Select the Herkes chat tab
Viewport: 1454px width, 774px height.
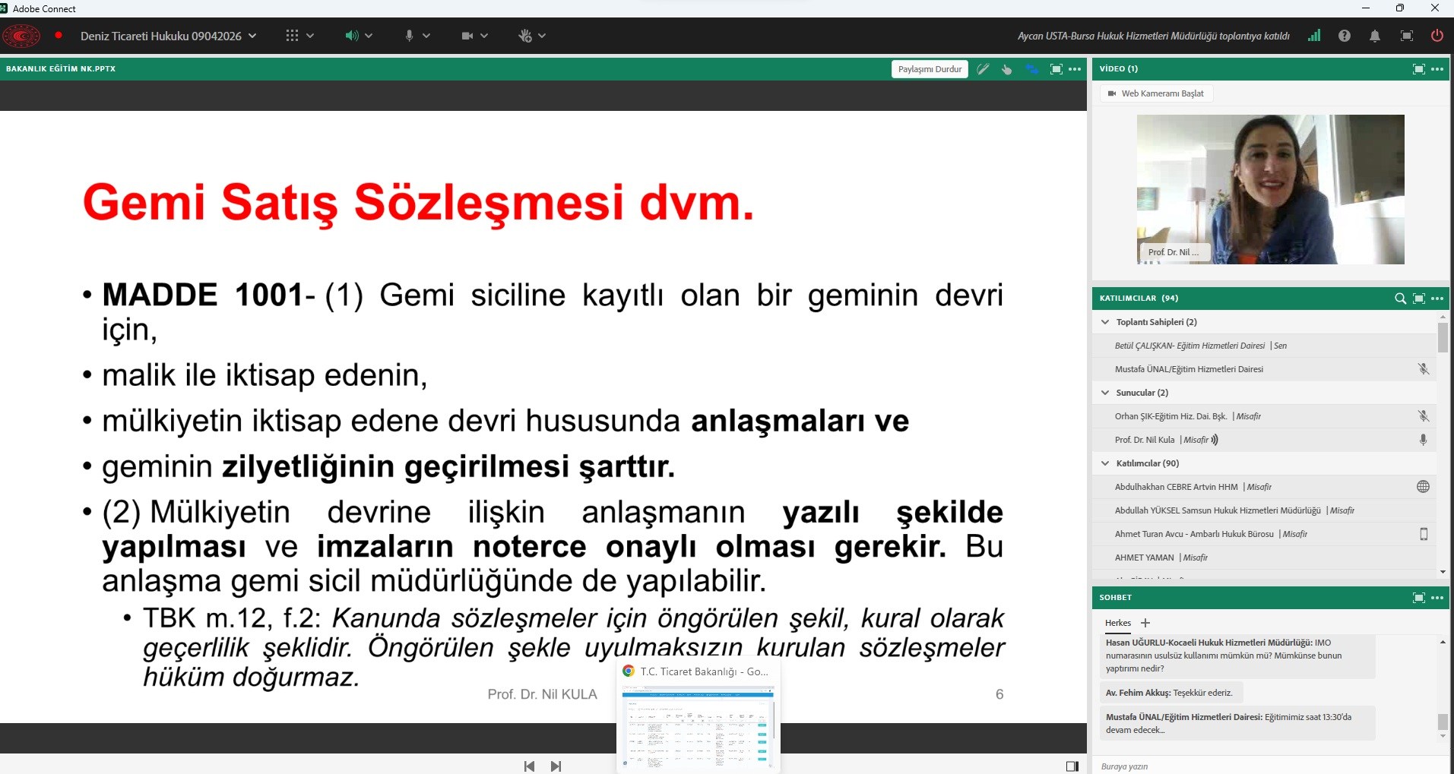(x=1117, y=623)
